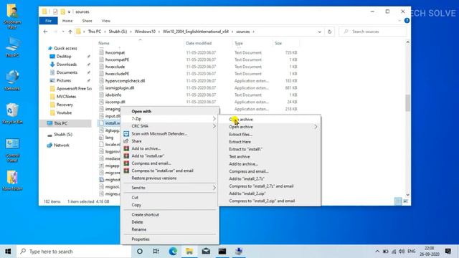
Task: Click the Back navigation arrow
Action: point(45,32)
